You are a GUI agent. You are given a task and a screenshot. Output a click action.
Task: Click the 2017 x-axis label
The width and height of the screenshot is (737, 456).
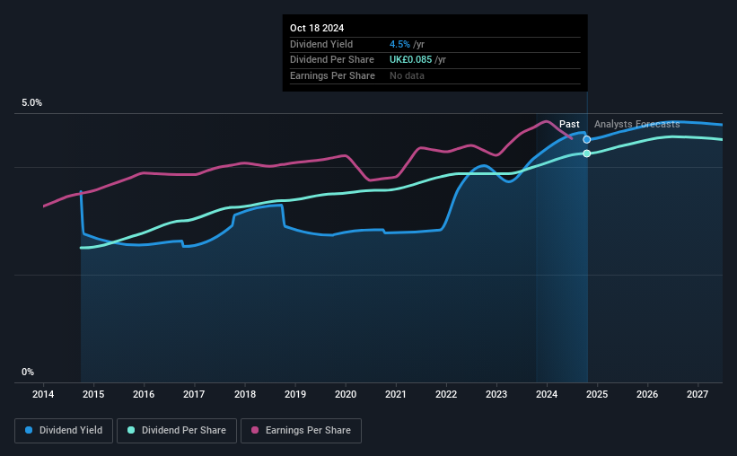pos(194,394)
